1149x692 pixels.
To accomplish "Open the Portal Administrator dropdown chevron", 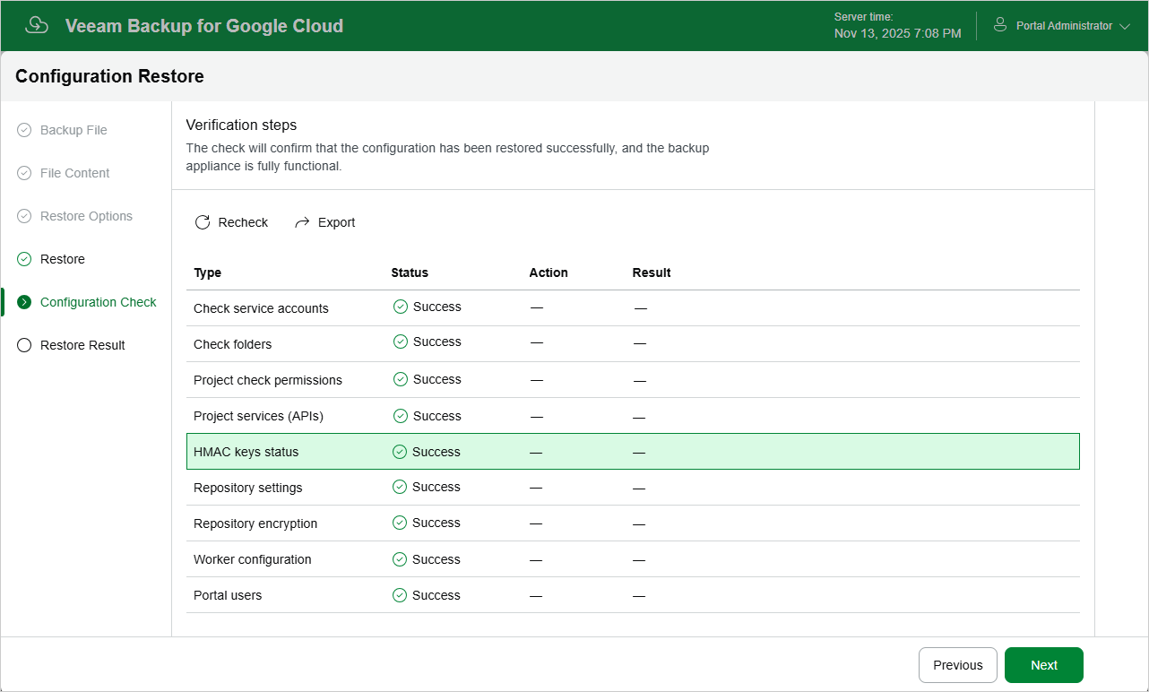I will coord(1125,27).
